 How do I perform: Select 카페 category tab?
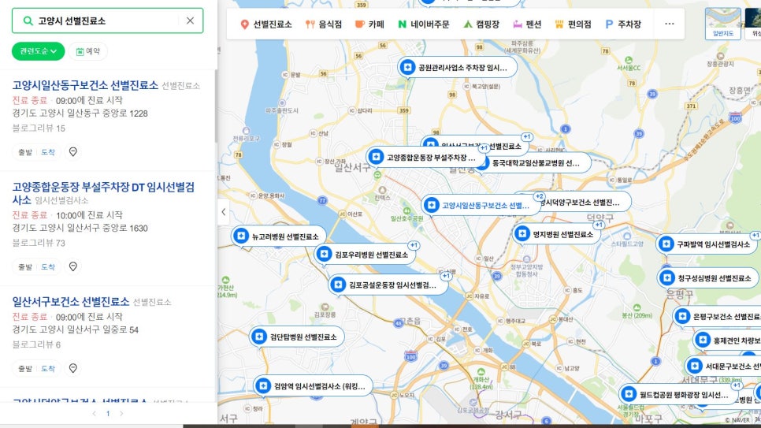pos(369,24)
